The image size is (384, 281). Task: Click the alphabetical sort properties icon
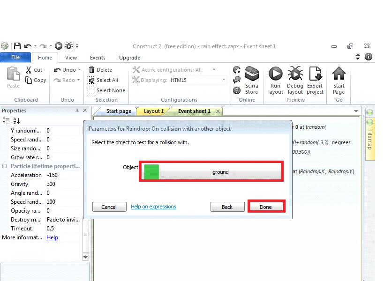pos(16,120)
